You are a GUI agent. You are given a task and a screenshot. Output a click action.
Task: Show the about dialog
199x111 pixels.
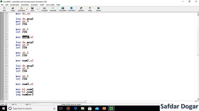click(99, 9)
